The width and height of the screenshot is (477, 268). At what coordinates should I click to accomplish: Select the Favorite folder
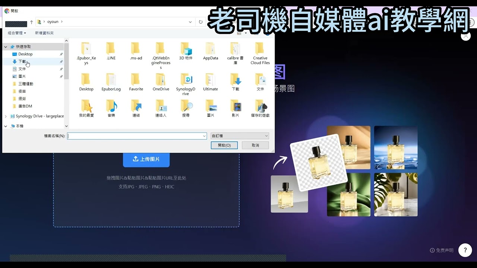pos(136,82)
